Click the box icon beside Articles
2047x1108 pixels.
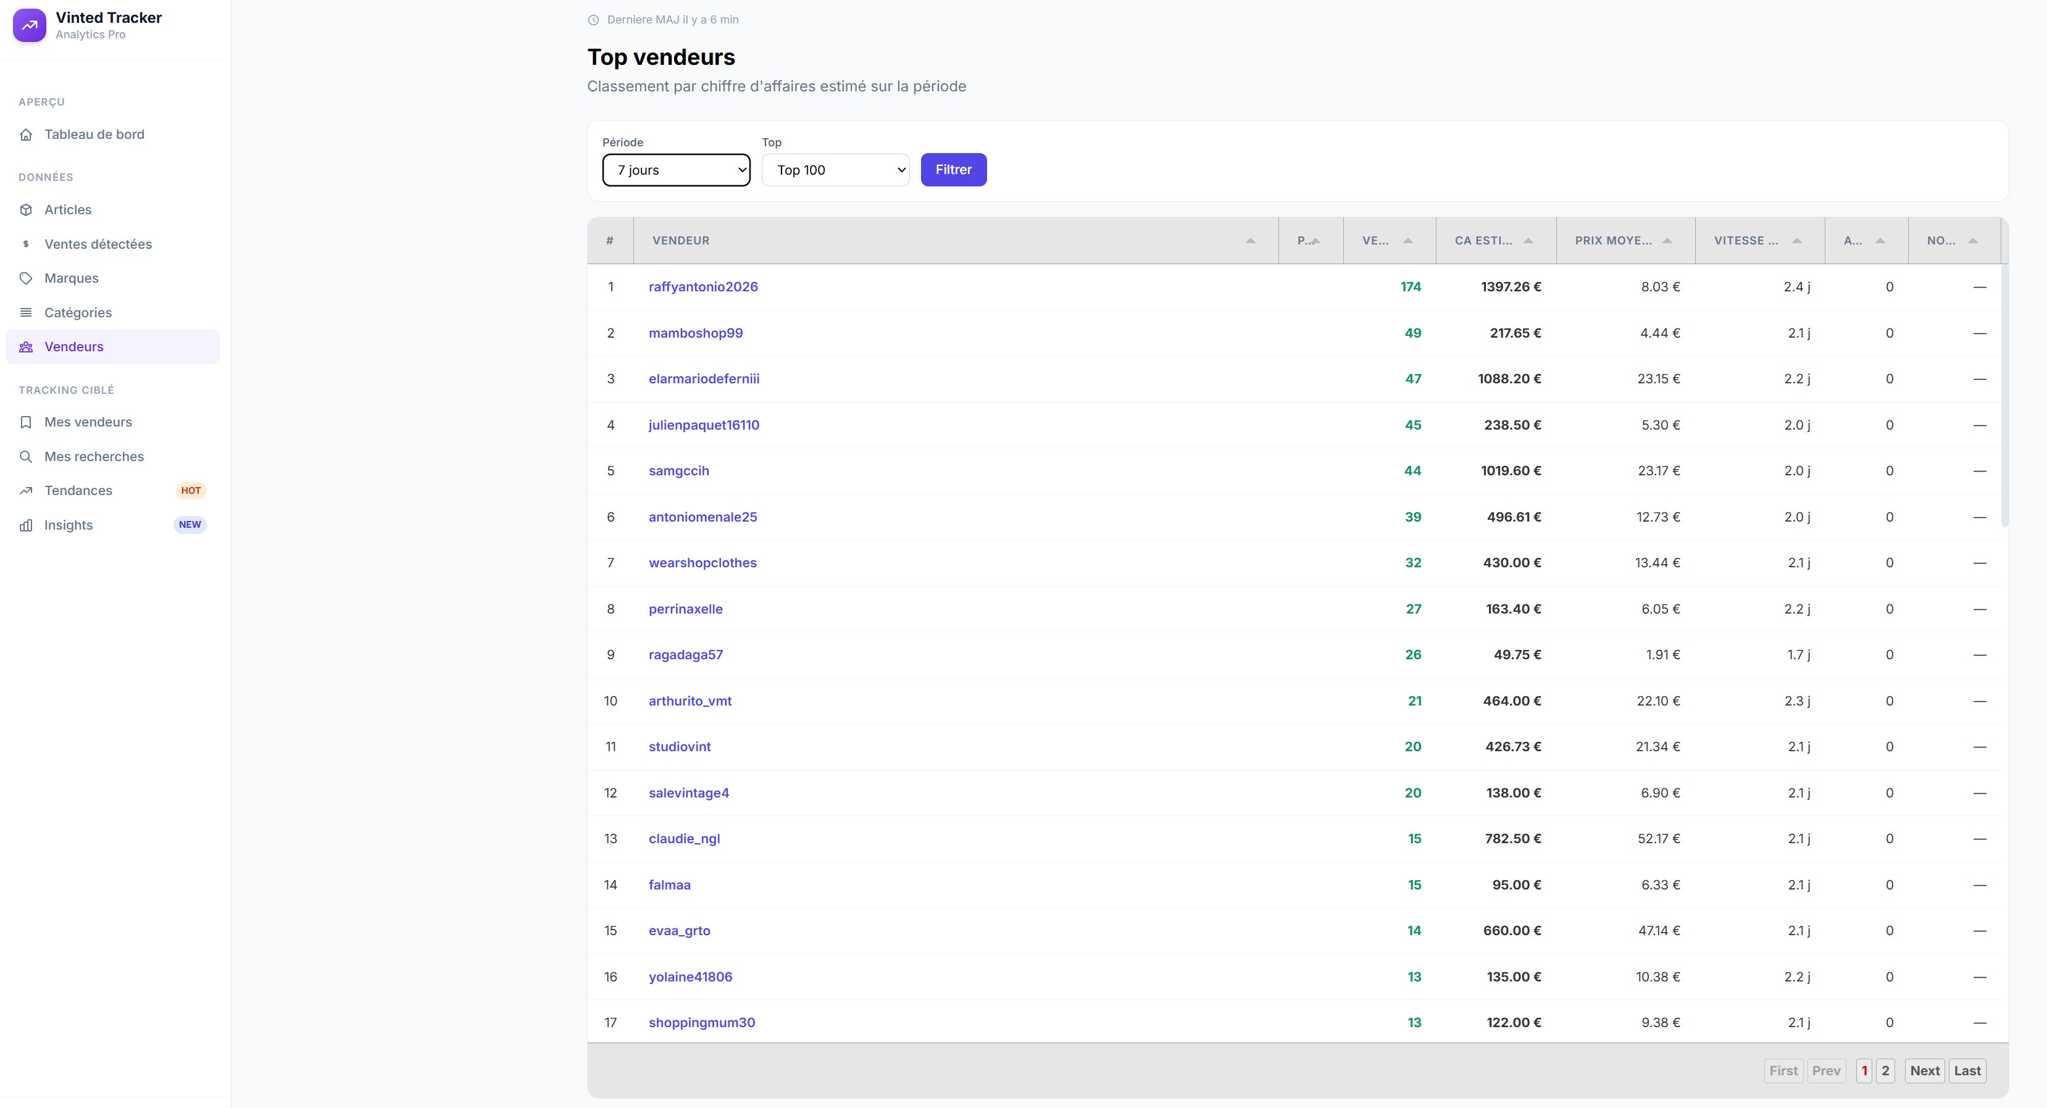point(26,210)
